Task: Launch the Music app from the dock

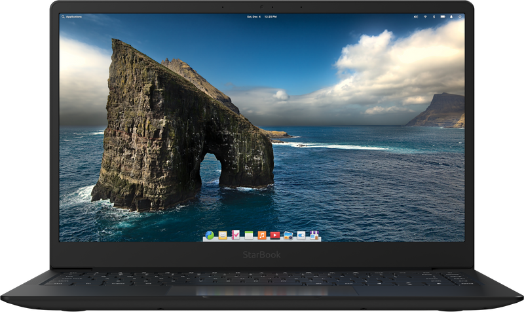Action: [261, 235]
